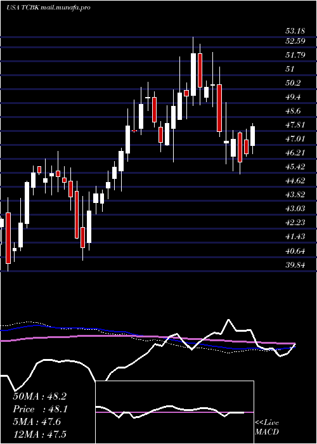Click the 50.2 price level label
The width and height of the screenshot is (317, 444).
(293, 83)
